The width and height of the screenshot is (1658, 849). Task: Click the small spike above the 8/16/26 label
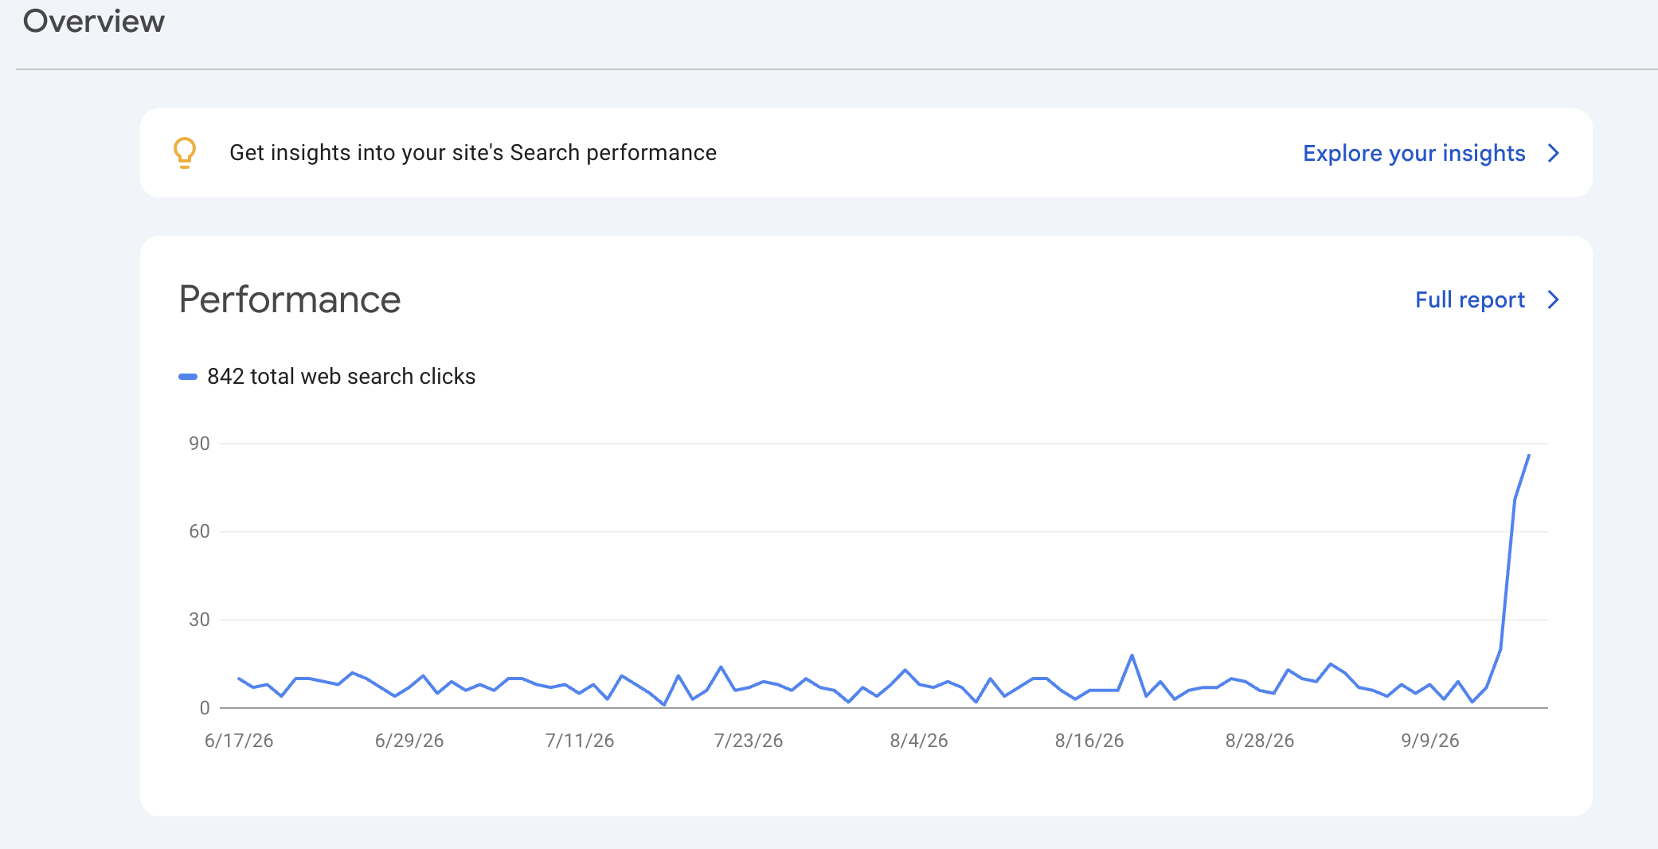tap(1132, 655)
